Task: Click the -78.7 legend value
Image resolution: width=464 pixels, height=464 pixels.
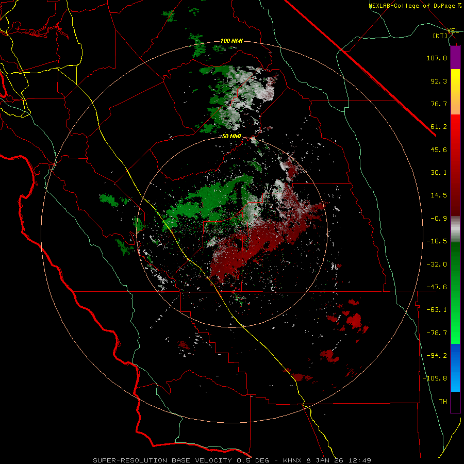Action: (437, 333)
